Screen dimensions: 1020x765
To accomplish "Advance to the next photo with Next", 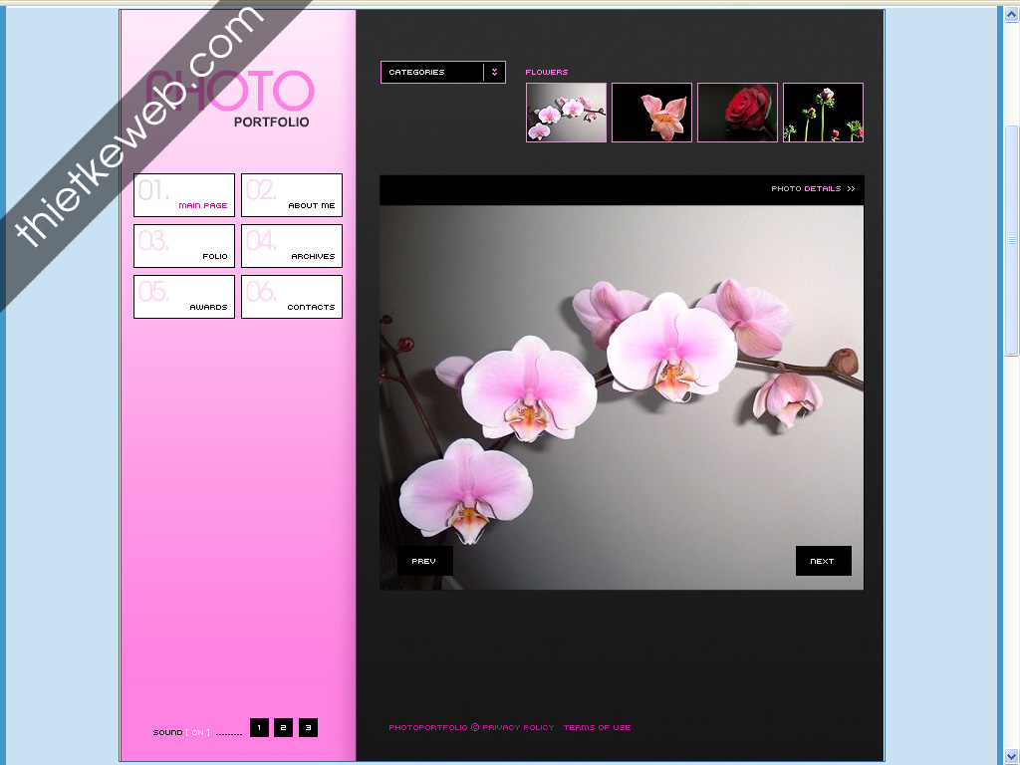I will pyautogui.click(x=823, y=561).
